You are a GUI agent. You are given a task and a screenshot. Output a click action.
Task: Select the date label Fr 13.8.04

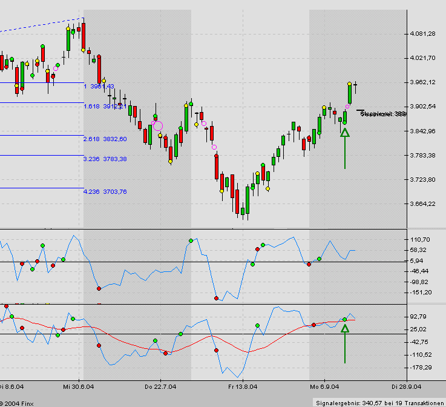point(243,387)
